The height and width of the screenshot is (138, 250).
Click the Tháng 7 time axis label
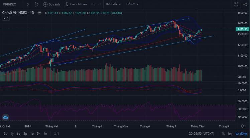tap(171, 126)
